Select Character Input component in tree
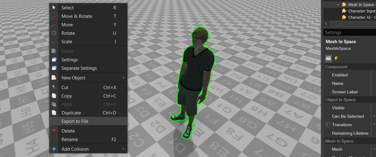 coord(361,11)
